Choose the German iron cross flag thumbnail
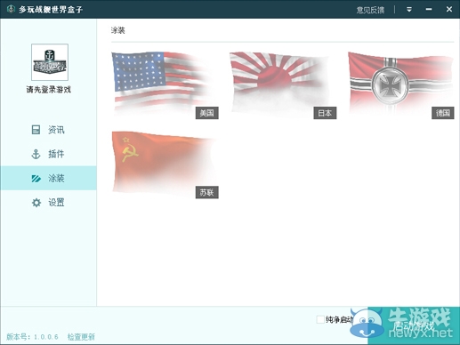Screen dimensions: 460x345 click(401, 85)
